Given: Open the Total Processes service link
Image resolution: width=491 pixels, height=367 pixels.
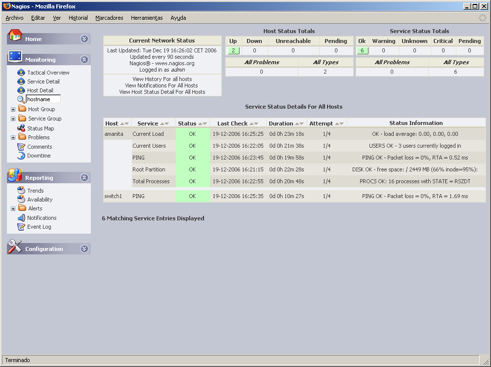Looking at the screenshot, I should tap(151, 181).
